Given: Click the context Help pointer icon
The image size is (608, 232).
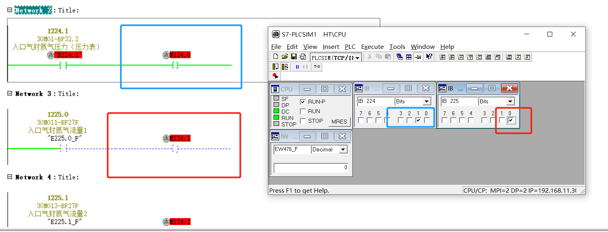Looking at the screenshot, I should pyautogui.click(x=429, y=57).
